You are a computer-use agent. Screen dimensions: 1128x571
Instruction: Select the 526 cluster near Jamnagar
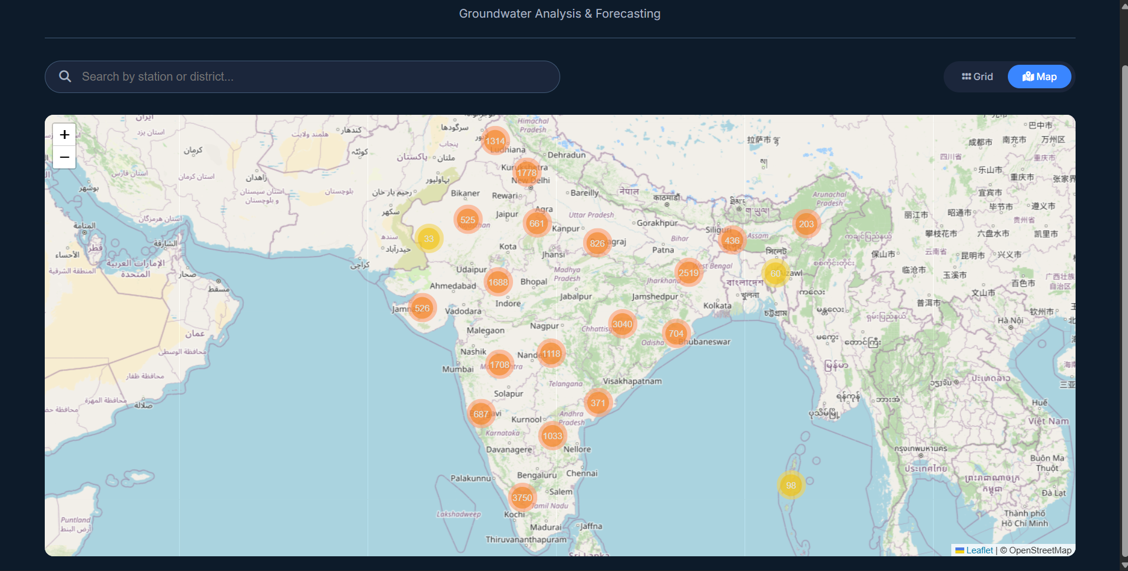coord(422,308)
